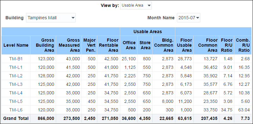Select the 36,600 grand total cell

coord(129,119)
